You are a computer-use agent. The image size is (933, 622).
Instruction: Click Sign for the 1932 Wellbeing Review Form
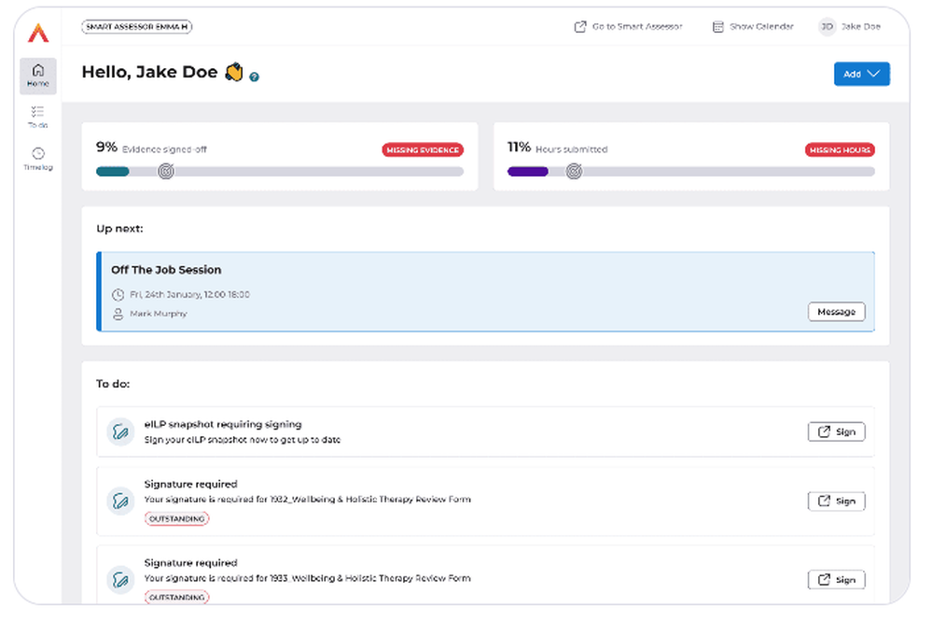point(836,501)
